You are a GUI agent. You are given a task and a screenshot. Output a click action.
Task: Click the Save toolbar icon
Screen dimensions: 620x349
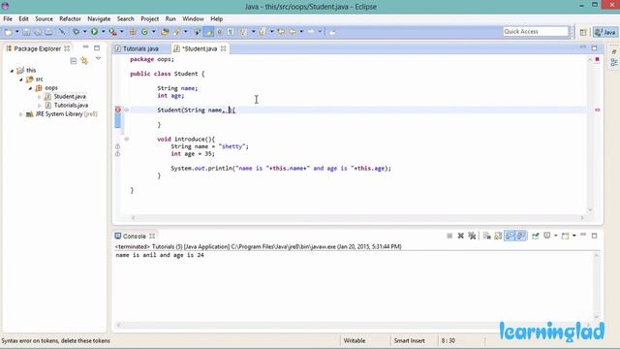(26, 32)
